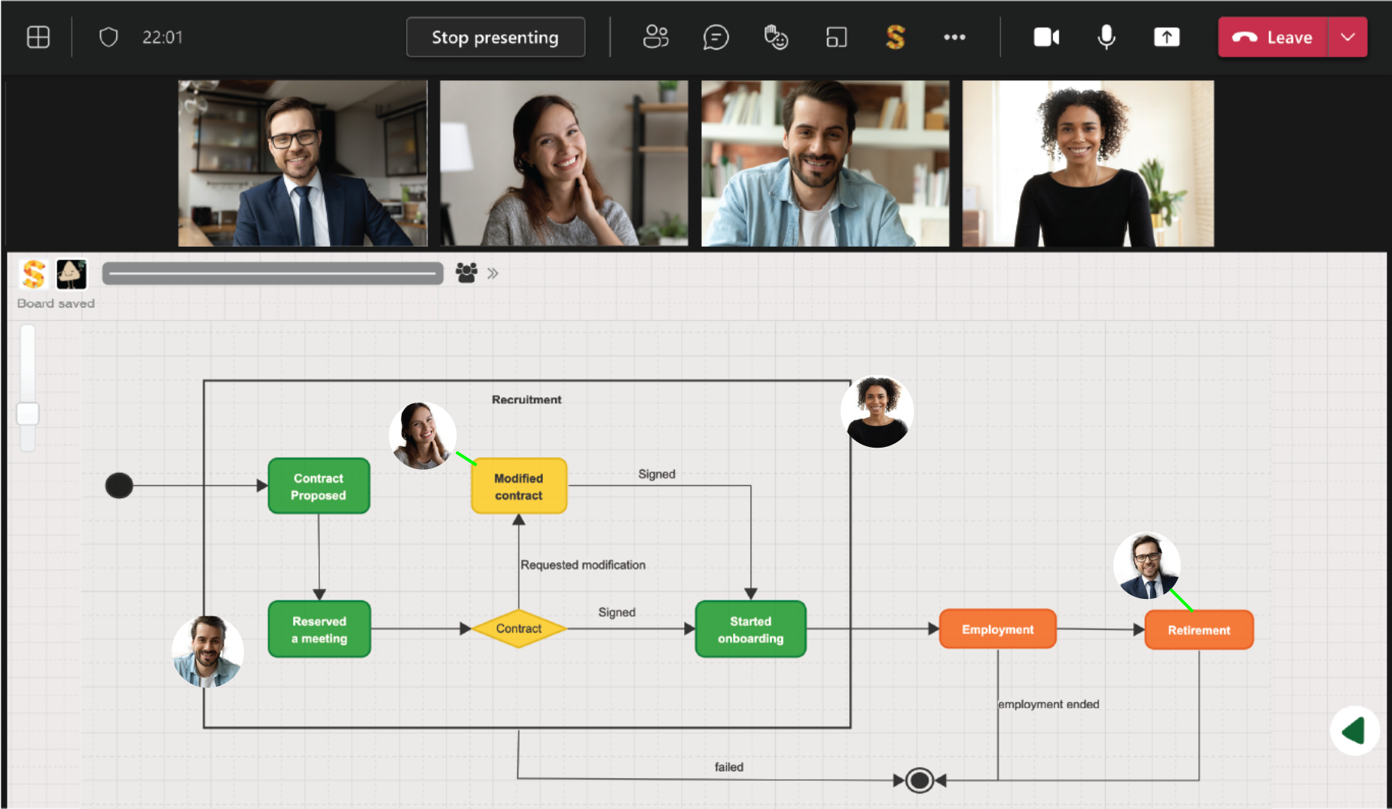Select the Contract decision diamond
The width and height of the screenshot is (1392, 809).
click(x=519, y=629)
